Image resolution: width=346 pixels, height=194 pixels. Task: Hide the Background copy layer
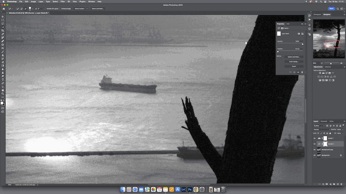point(315,150)
